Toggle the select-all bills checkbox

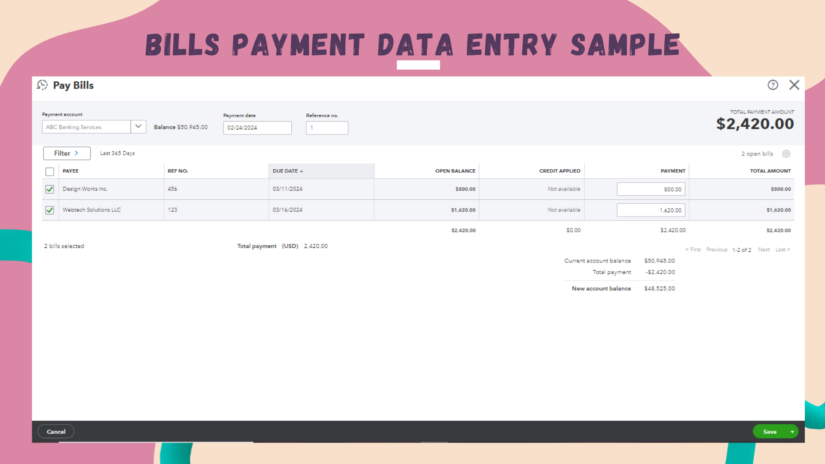[x=50, y=172]
